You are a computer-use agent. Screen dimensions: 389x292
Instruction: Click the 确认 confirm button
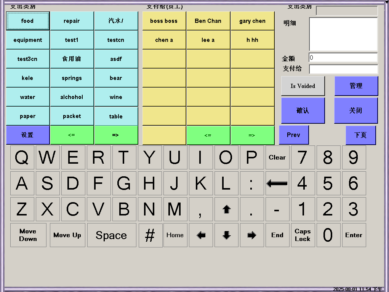[303, 110]
